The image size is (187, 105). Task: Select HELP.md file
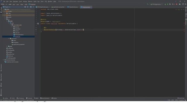pos(10,56)
